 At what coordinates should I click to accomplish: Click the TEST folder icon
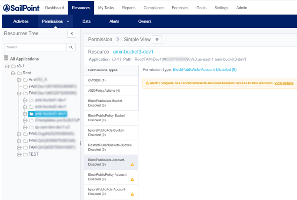26,154
